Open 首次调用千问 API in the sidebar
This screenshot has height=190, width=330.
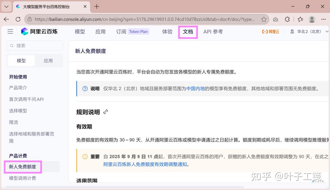tap(26, 99)
